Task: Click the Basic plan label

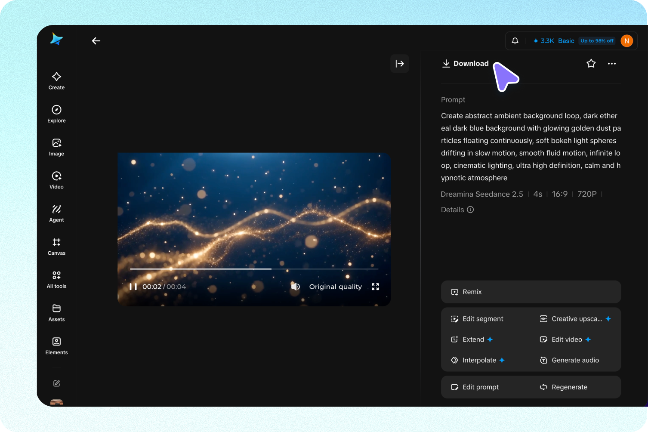Action: (566, 41)
